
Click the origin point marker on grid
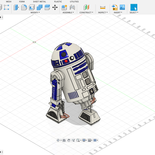tap(34, 42)
